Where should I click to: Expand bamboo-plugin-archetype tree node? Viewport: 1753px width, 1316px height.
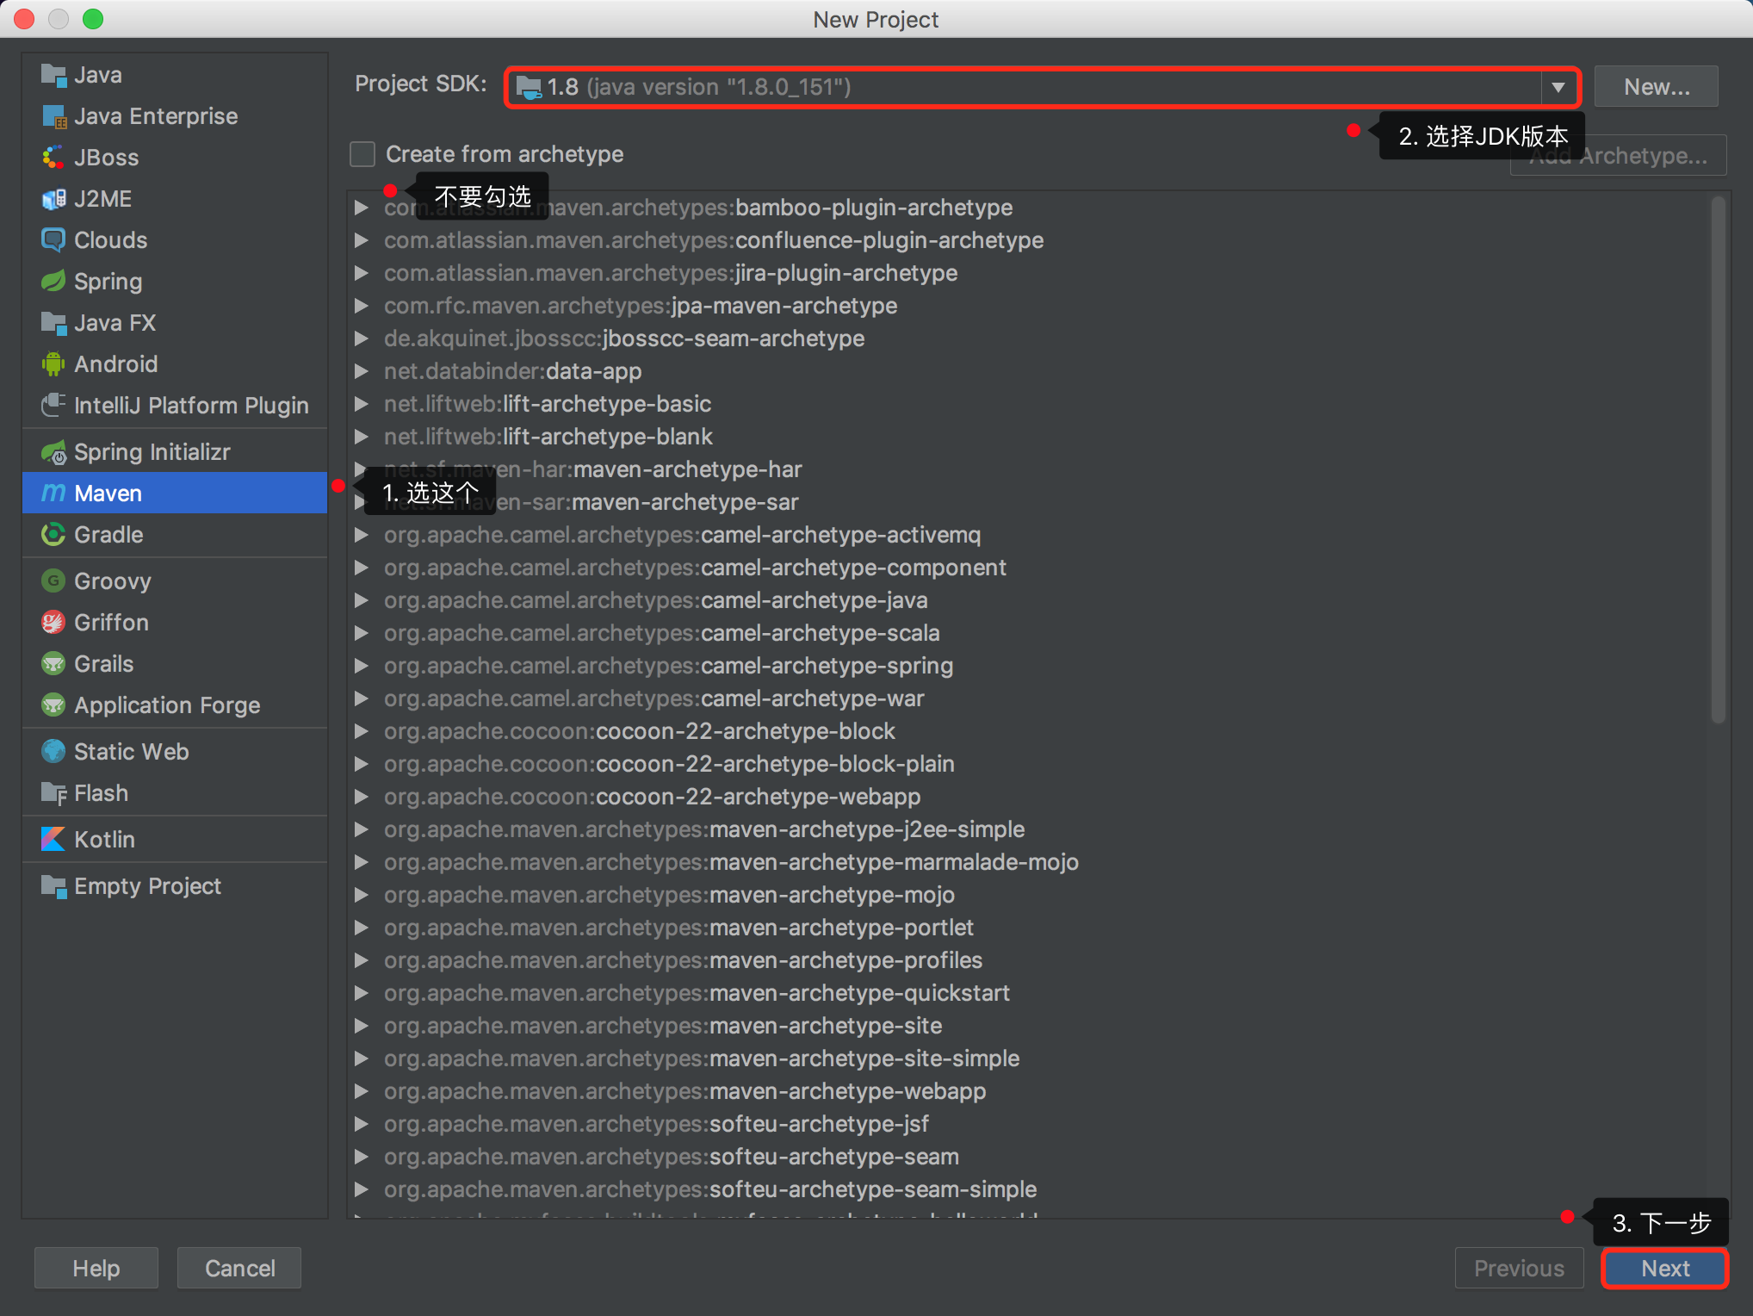[362, 208]
